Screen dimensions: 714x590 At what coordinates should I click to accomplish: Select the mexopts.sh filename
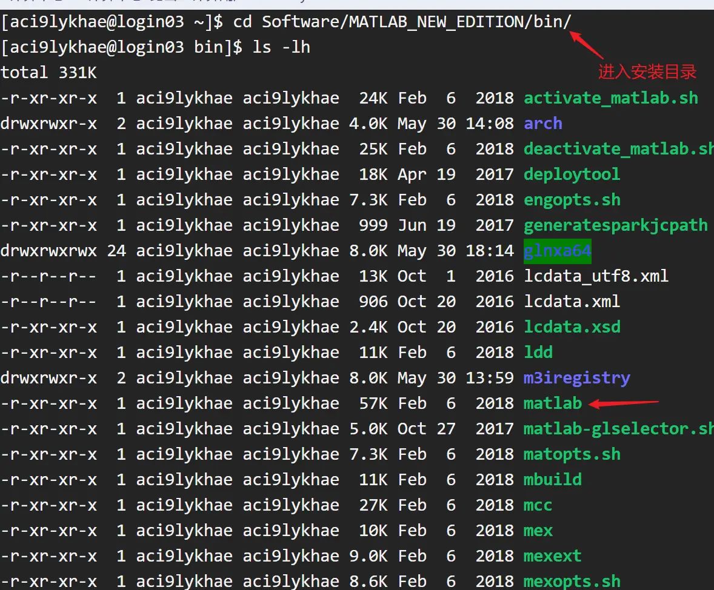572,582
